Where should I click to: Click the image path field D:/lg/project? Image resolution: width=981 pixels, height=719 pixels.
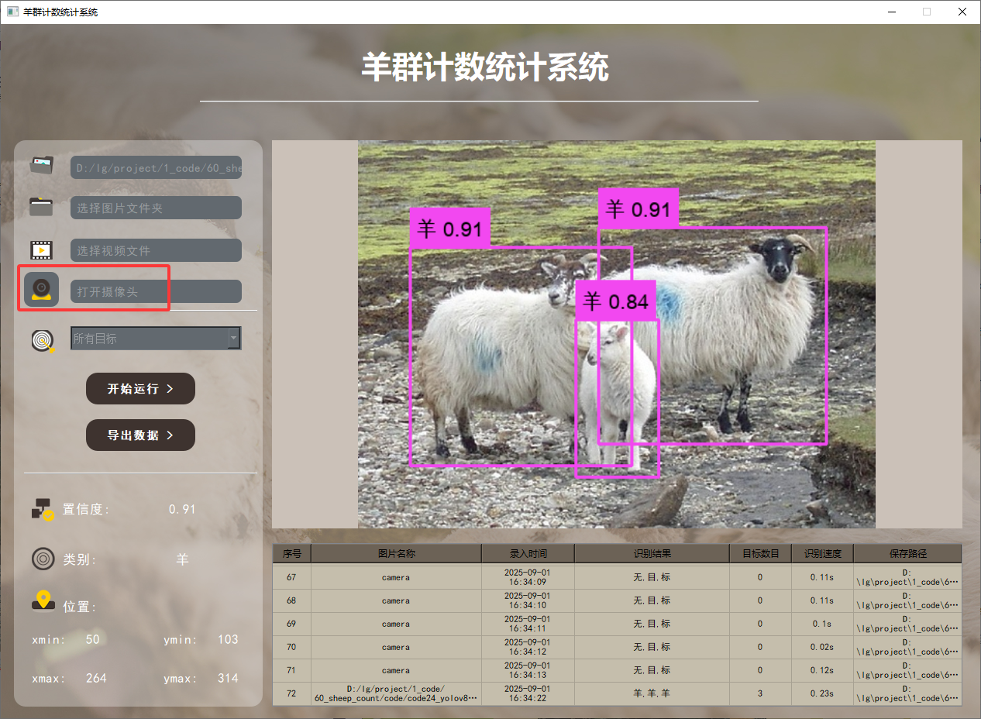click(x=156, y=167)
